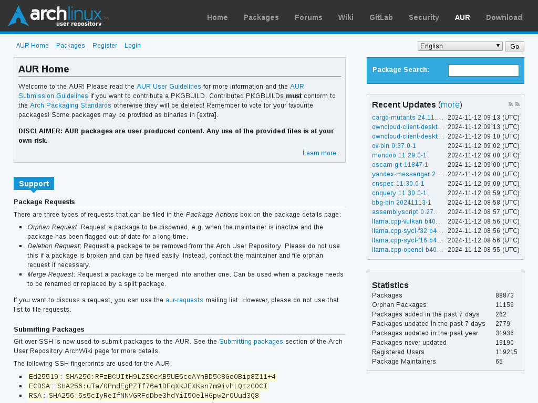Click the Packages sub-navigation link
Viewport: 538px width, 403px height.
[x=70, y=46]
